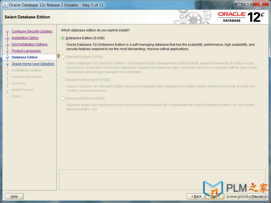Click the yellow hint icon beside Standard Edition
The width and height of the screenshot is (271, 203).
coord(58,56)
